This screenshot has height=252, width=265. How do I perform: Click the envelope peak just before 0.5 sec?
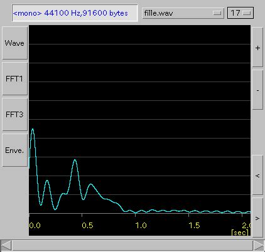tap(75, 160)
